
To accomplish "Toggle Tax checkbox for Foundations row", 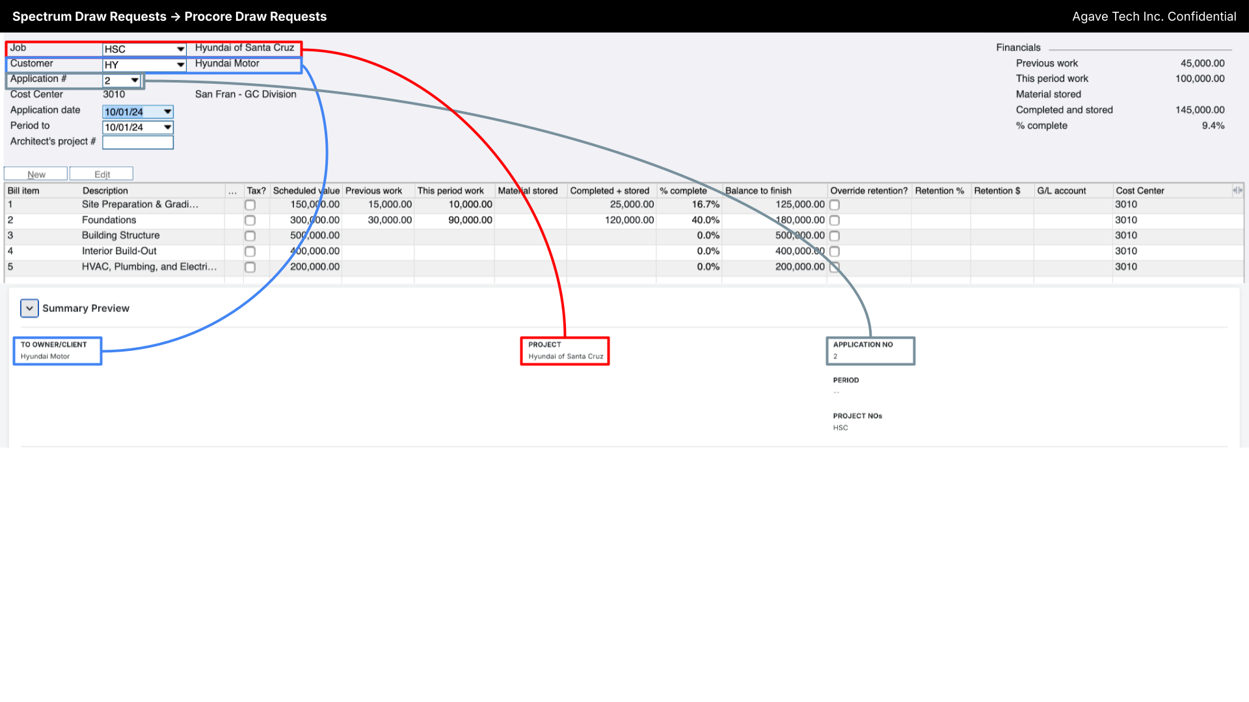I will point(250,220).
